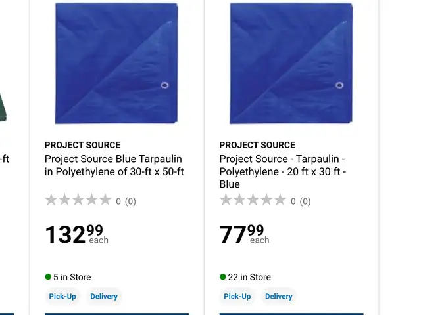The height and width of the screenshot is (315, 421).
Task: Choose Delivery for the 77.99 tarpaulin
Action: click(x=279, y=296)
